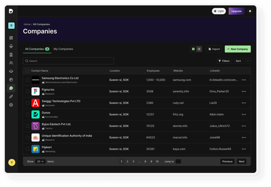271x187 pixels.
Task: Open the R workspace avatar in sidebar
Action: pyautogui.click(x=11, y=26)
